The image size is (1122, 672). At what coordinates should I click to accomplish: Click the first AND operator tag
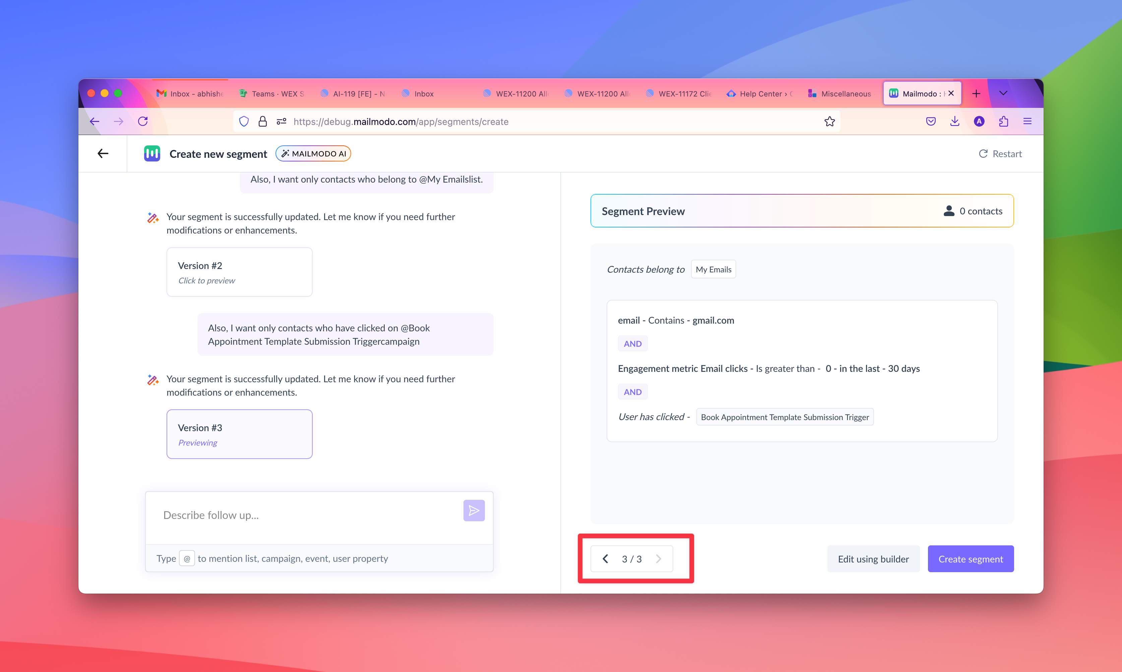(633, 344)
